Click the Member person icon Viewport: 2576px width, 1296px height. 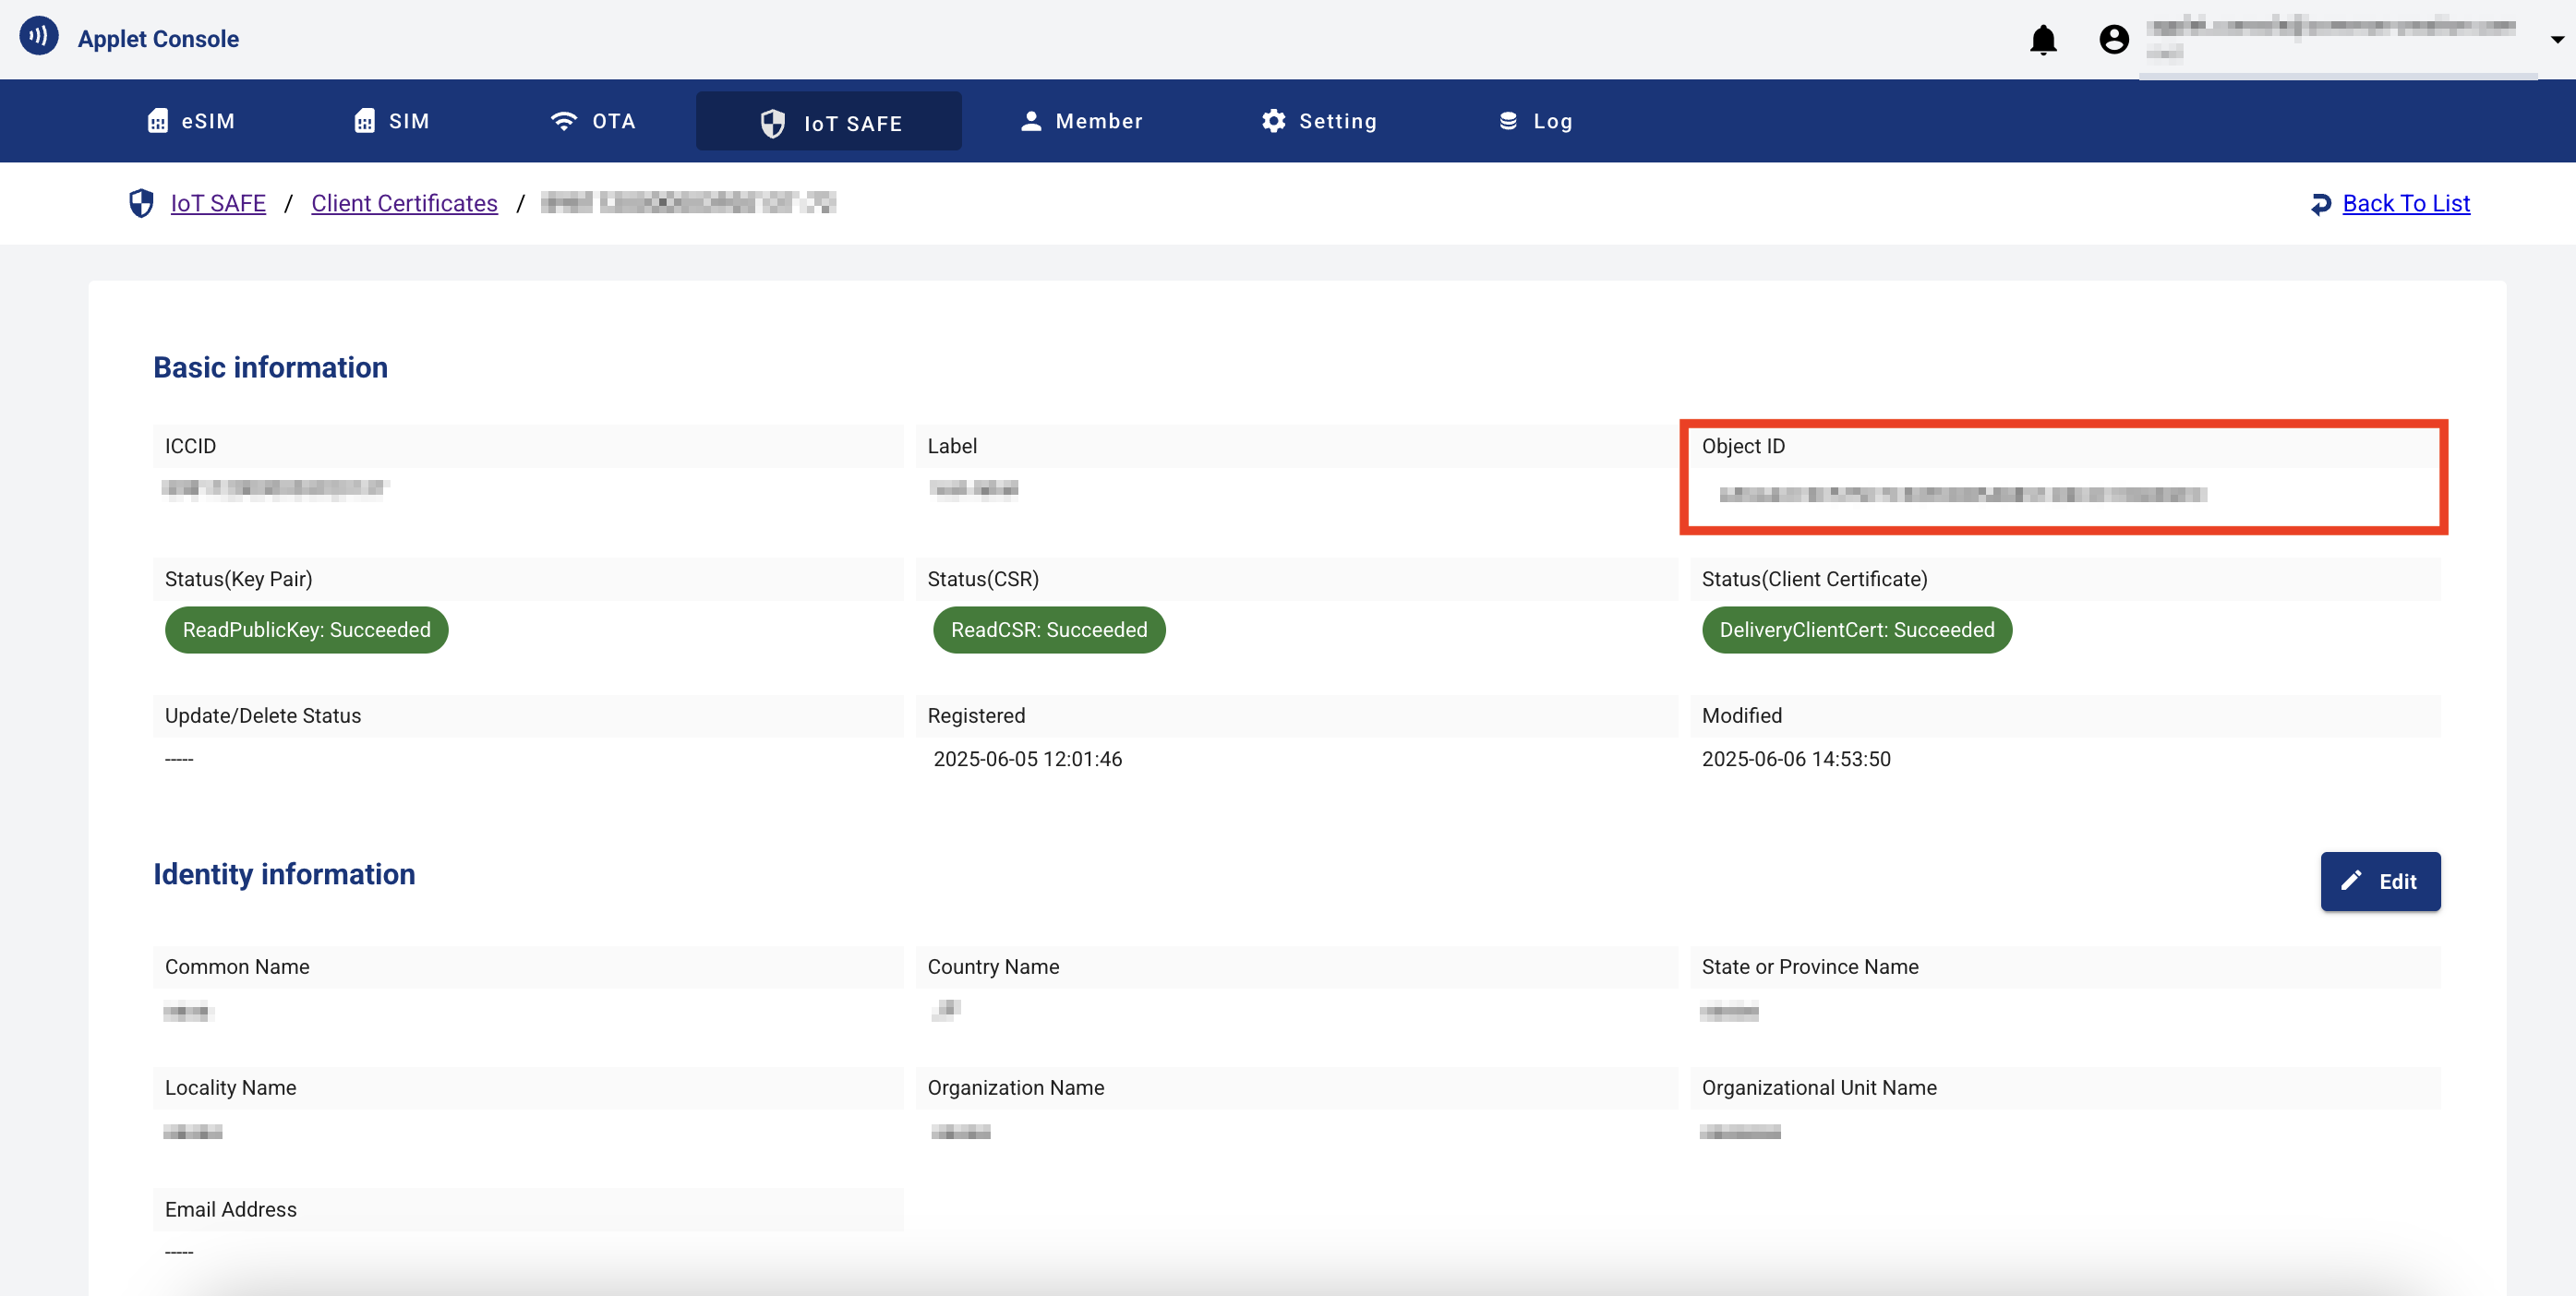[1031, 121]
